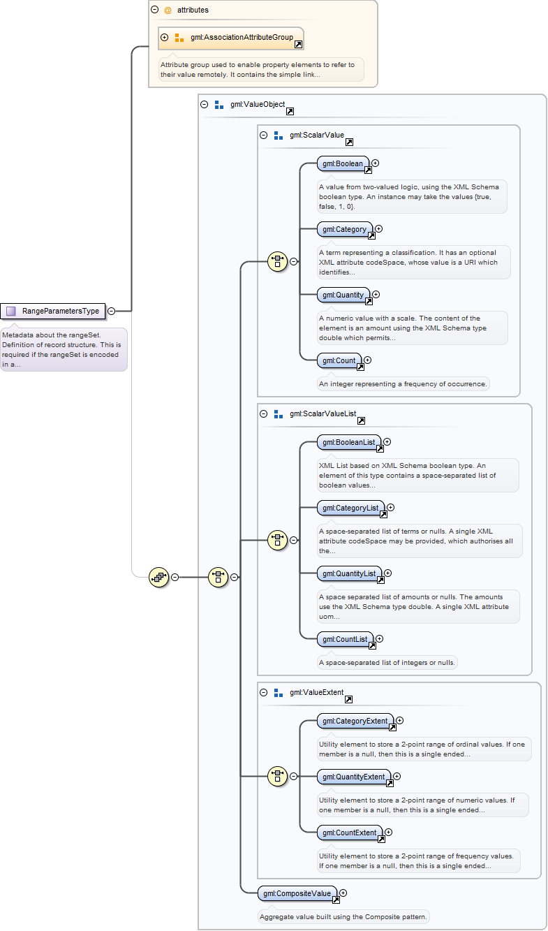Expand the gml:CompositeValue element
This screenshot has height=931, width=548.
pyautogui.click(x=343, y=893)
